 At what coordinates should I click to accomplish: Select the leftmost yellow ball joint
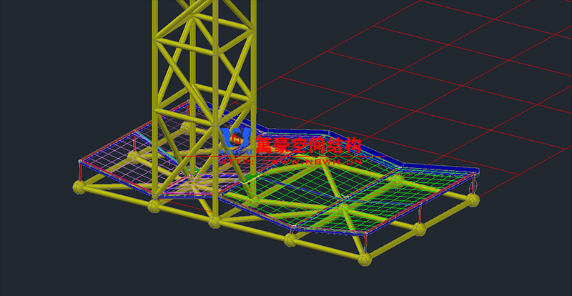tap(79, 187)
